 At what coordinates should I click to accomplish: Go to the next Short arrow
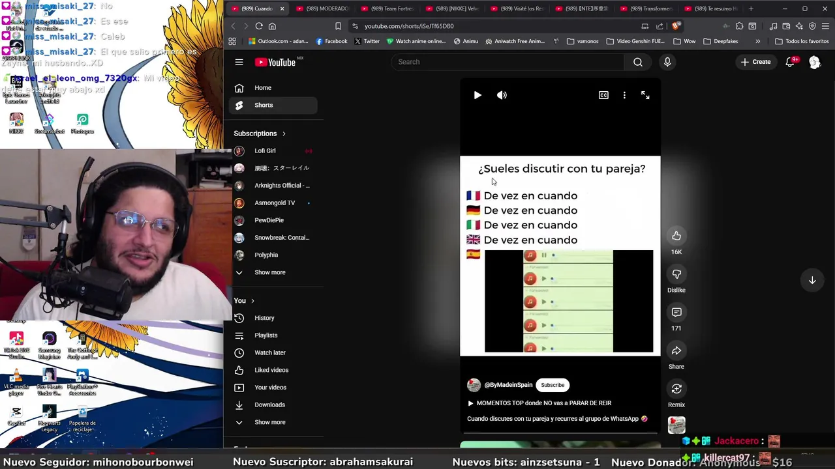(x=812, y=280)
